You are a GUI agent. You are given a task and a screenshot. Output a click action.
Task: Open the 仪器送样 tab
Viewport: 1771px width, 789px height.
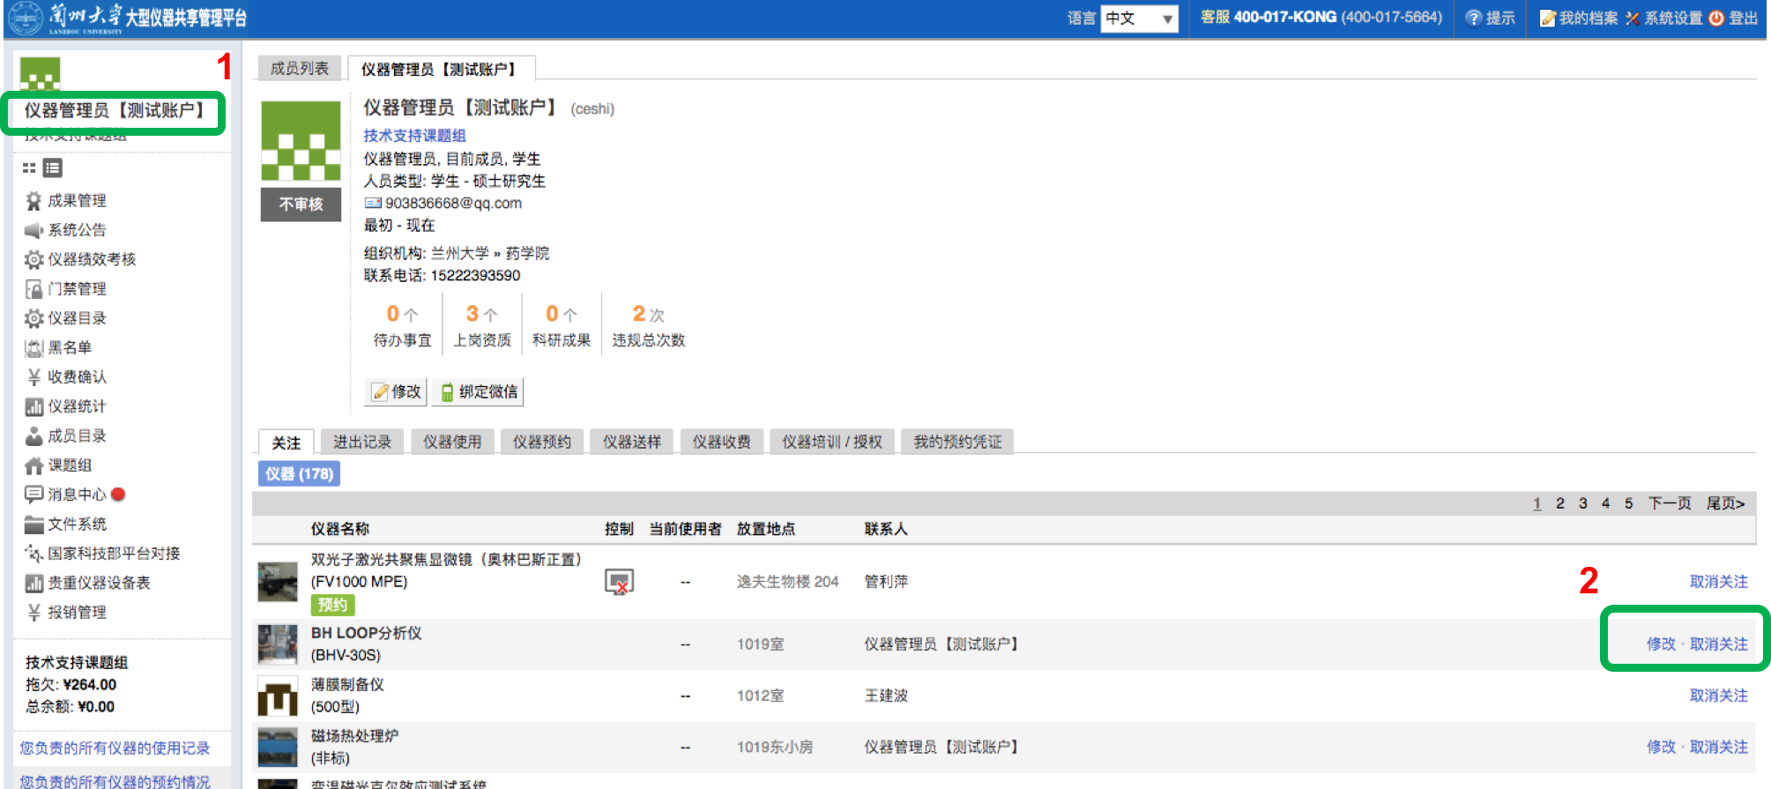pyautogui.click(x=632, y=442)
